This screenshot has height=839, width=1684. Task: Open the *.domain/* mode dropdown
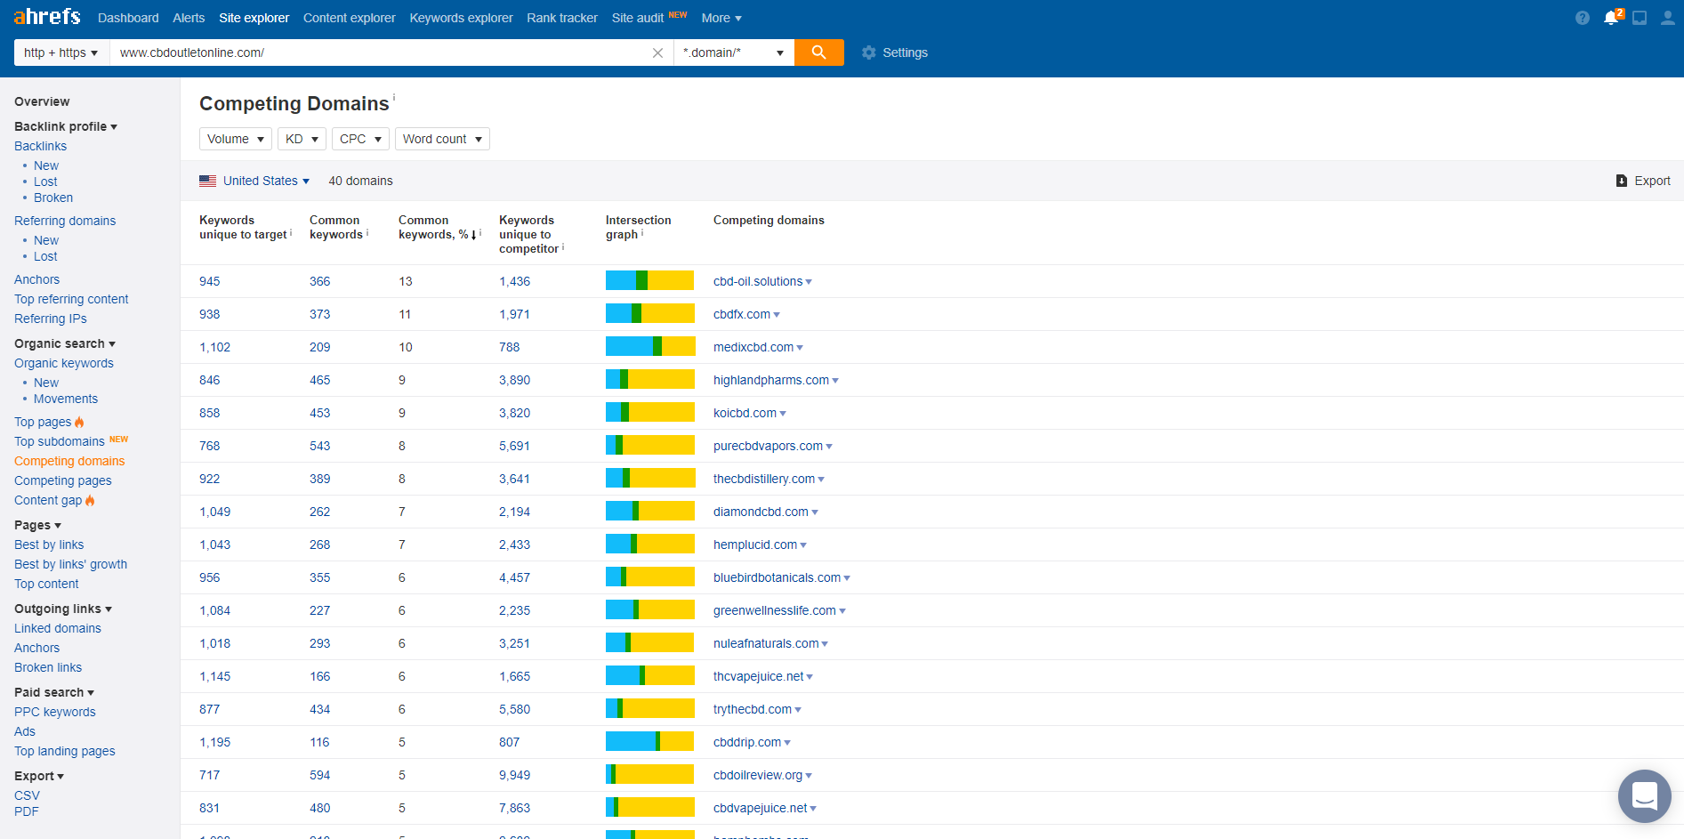[734, 52]
